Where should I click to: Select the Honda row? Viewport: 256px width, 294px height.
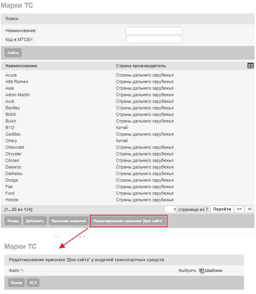(128, 200)
